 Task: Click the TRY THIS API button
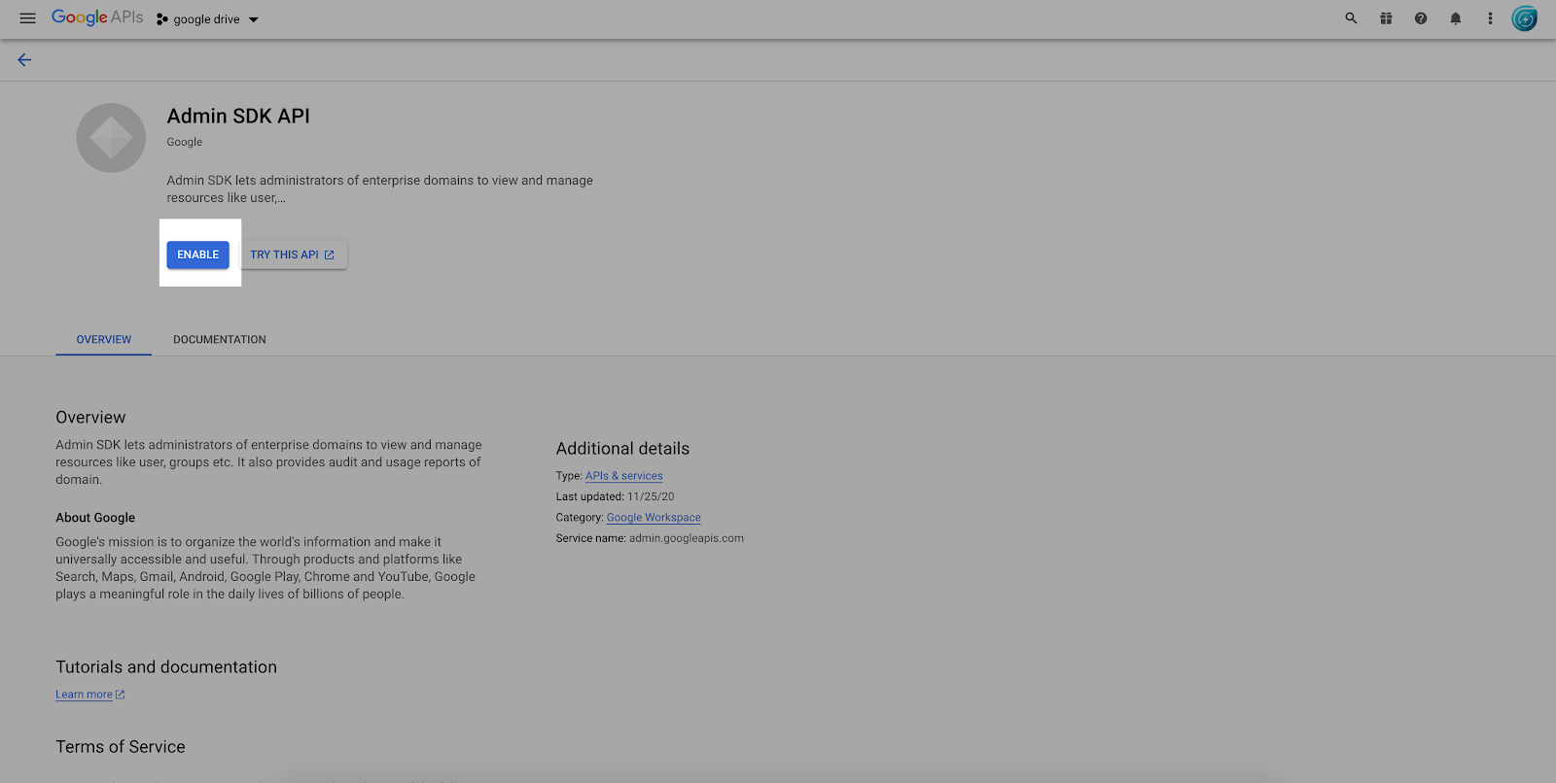pyautogui.click(x=293, y=255)
